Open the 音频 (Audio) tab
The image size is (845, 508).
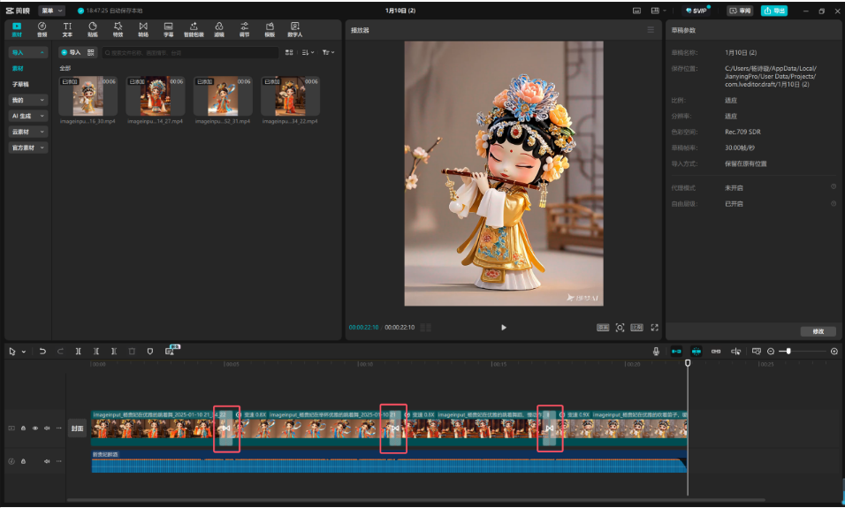coord(42,29)
